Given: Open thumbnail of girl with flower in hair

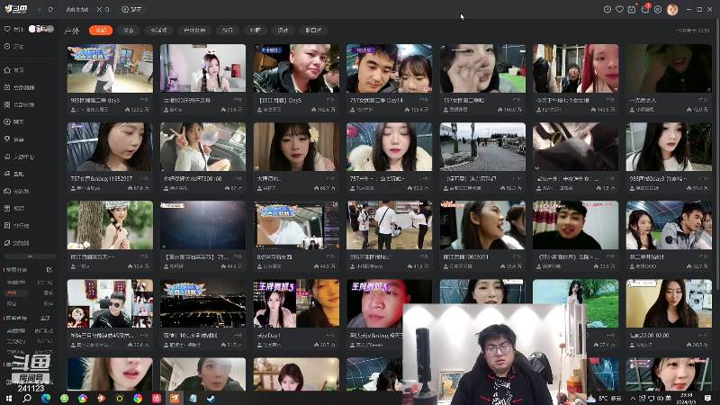Looking at the screenshot, I should pyautogui.click(x=296, y=147).
